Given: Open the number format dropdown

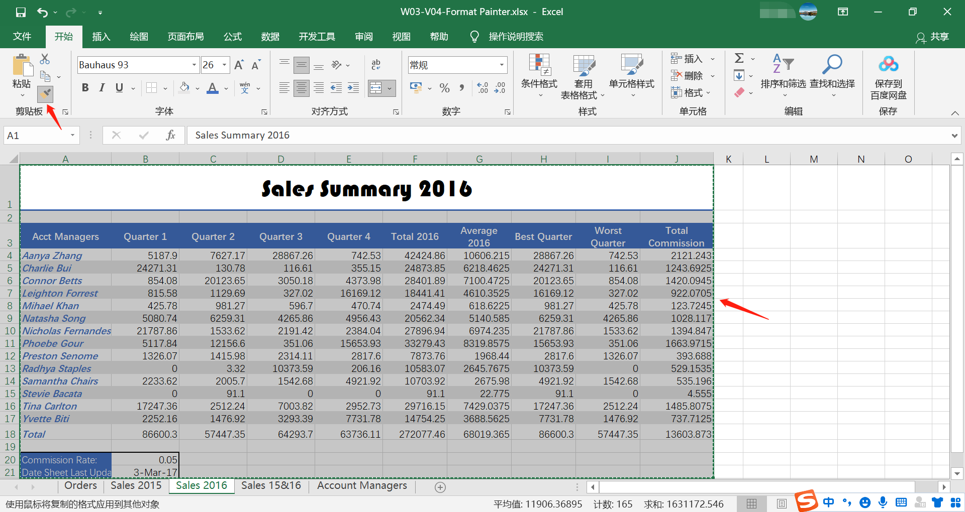Looking at the screenshot, I should 502,65.
